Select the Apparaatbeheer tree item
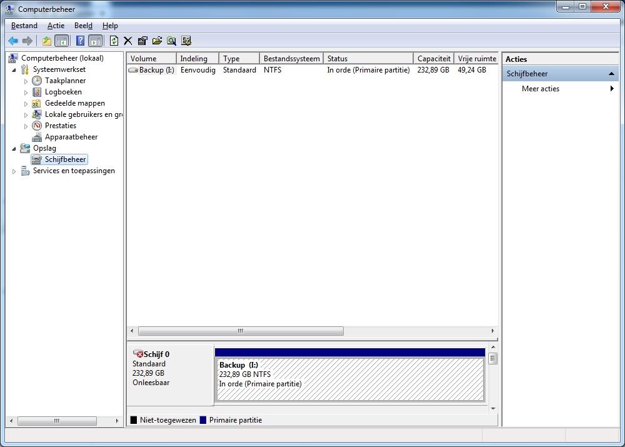This screenshot has height=447, width=625. click(x=71, y=137)
